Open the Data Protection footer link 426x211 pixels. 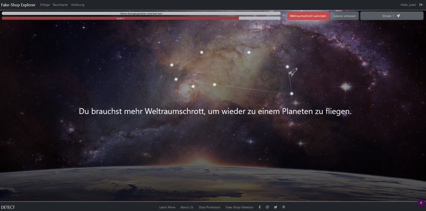[209, 207]
